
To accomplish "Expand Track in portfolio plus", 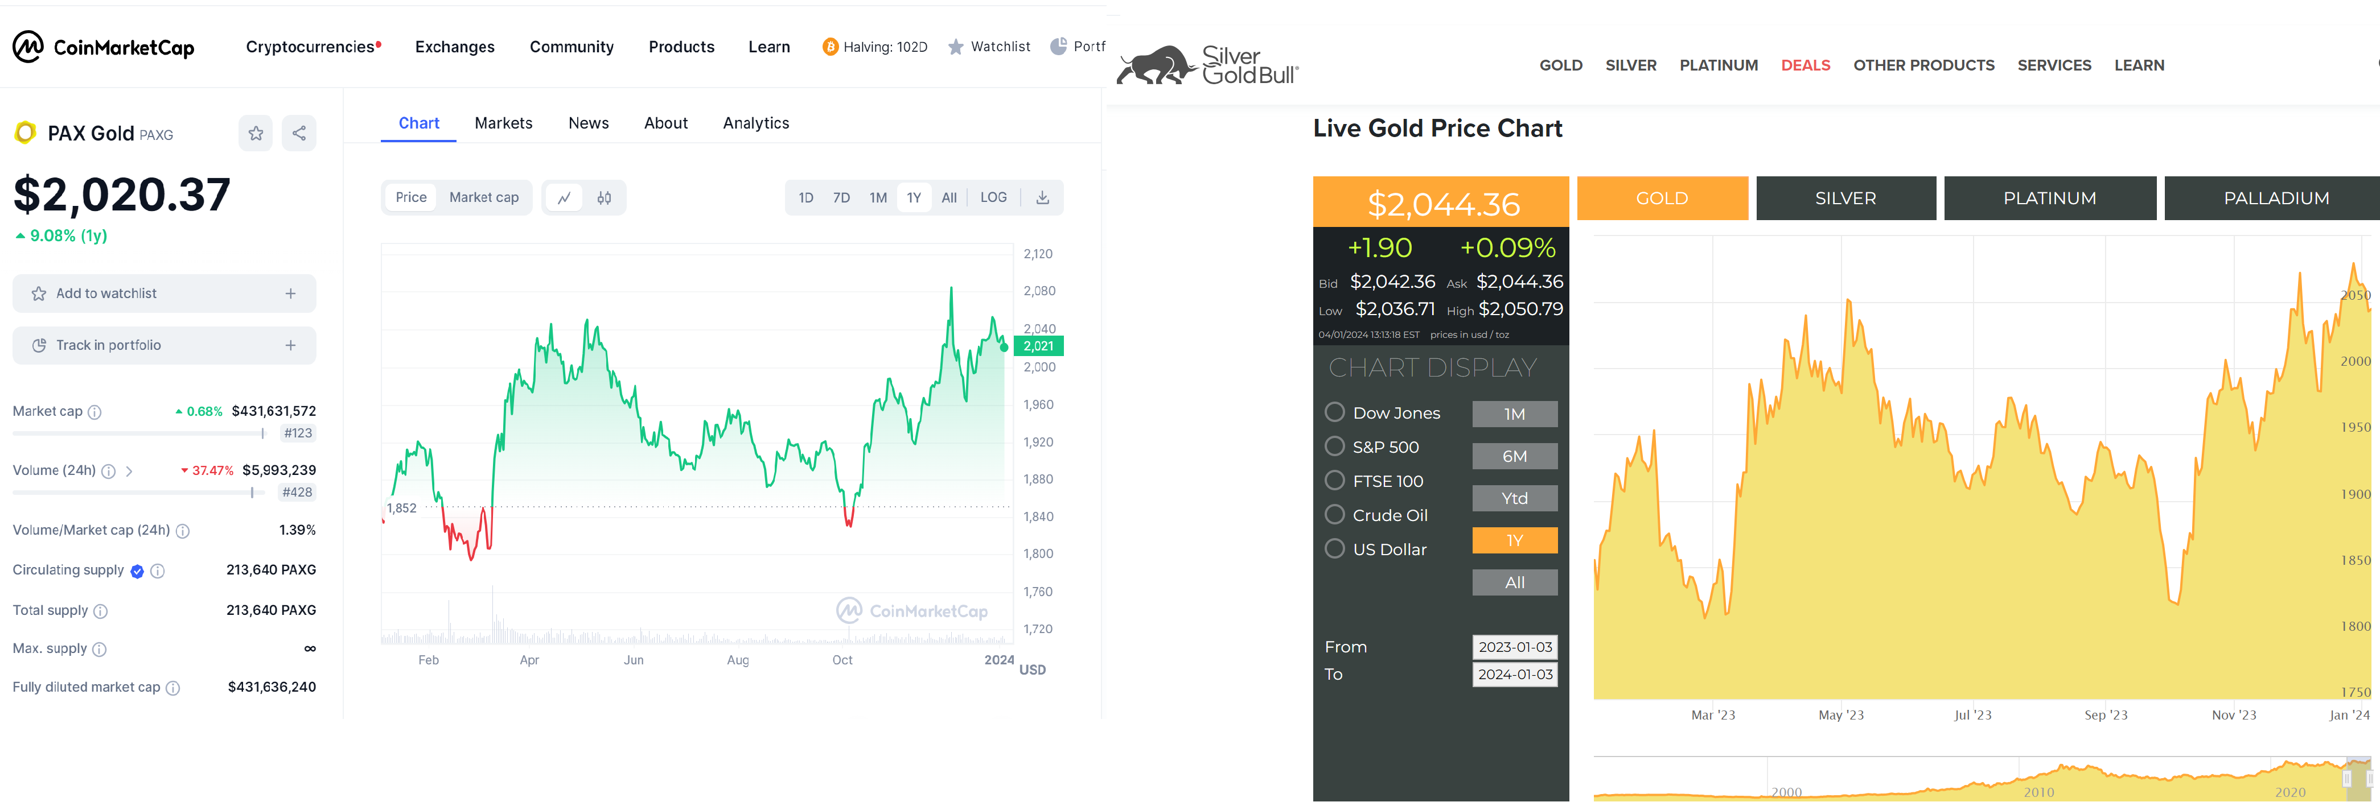I will click(x=291, y=345).
